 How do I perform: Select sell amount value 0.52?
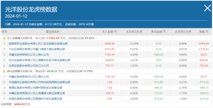tap(158, 44)
